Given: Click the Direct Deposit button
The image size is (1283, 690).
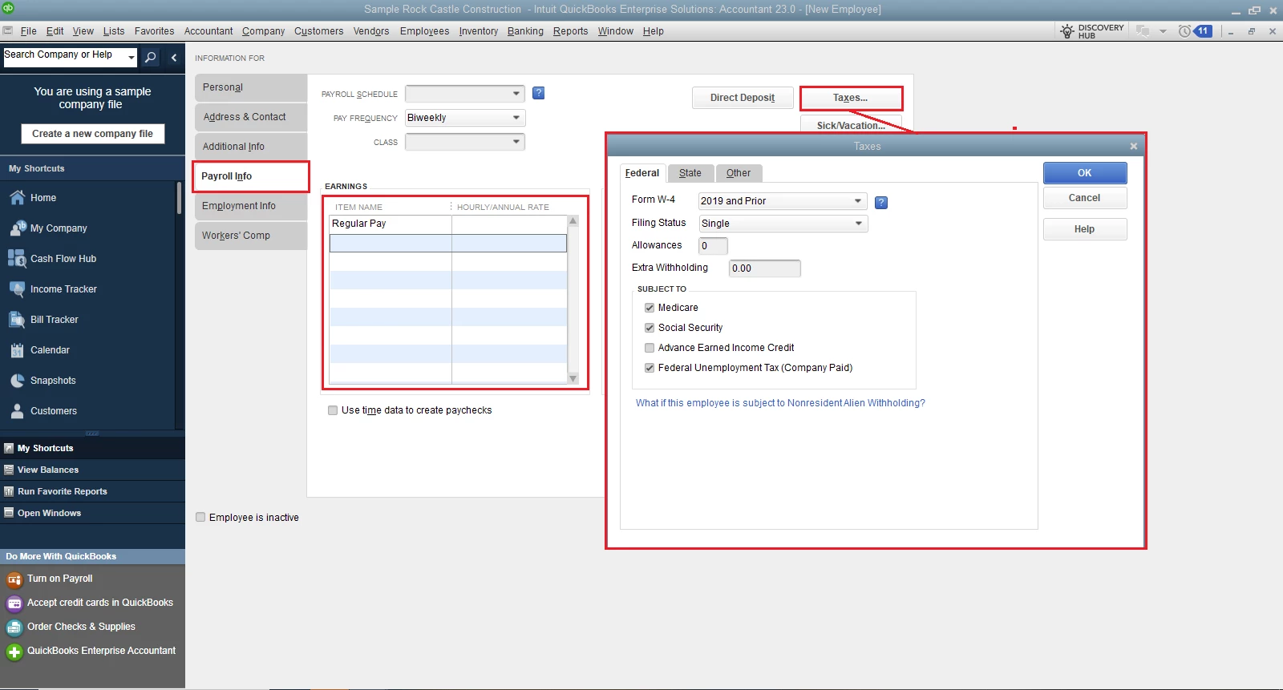Looking at the screenshot, I should [x=743, y=98].
